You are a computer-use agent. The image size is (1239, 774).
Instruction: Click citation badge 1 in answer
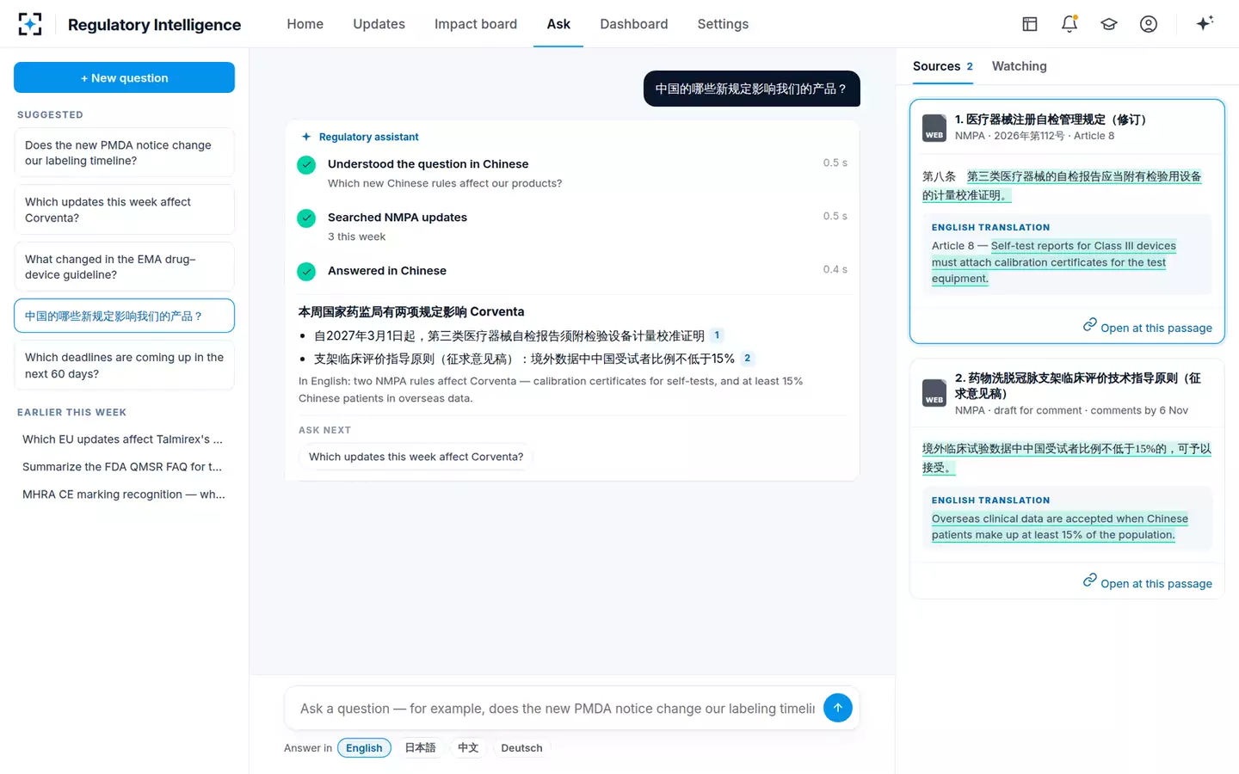coord(717,335)
